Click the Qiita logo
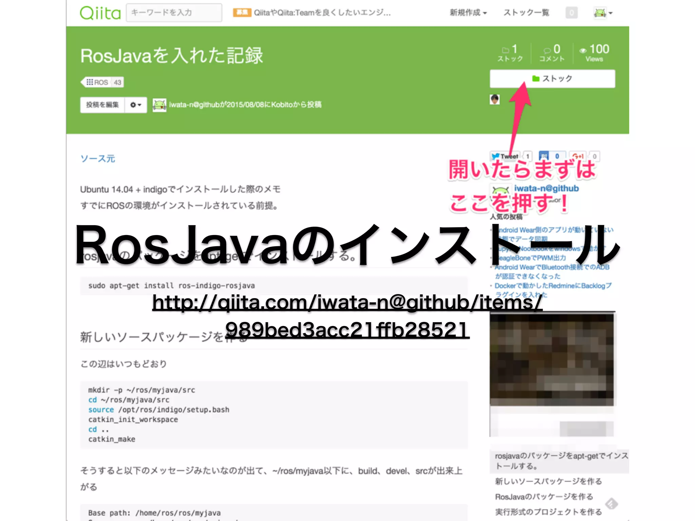 tap(100, 13)
